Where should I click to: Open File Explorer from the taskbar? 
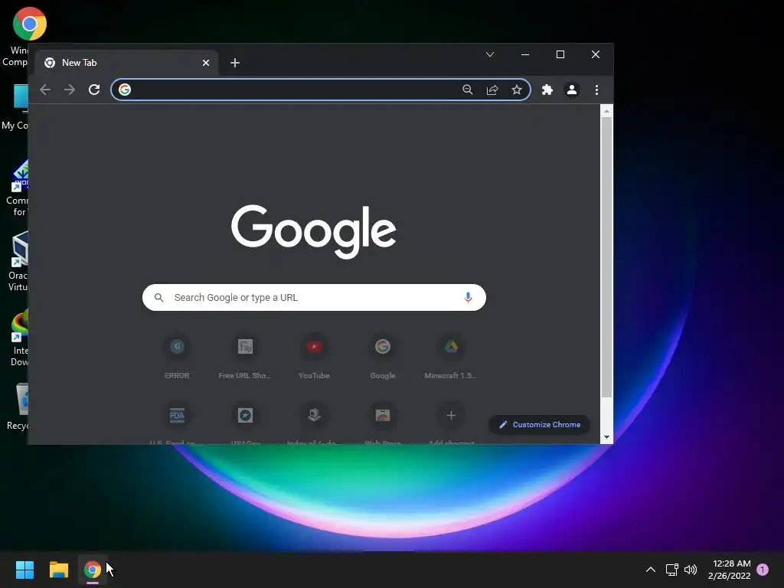pyautogui.click(x=58, y=570)
